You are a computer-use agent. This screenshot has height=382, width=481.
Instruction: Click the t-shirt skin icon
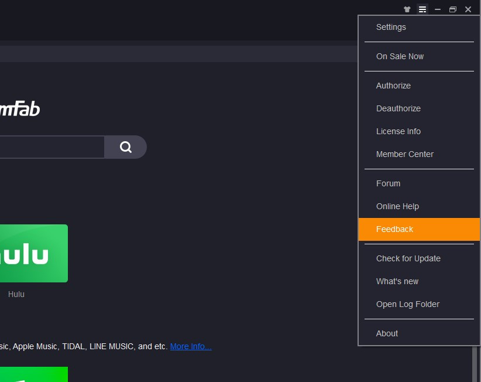(x=407, y=9)
